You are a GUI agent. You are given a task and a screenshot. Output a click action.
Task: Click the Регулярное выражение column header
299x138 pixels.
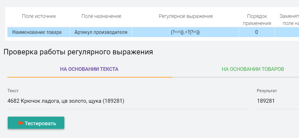click(x=186, y=16)
